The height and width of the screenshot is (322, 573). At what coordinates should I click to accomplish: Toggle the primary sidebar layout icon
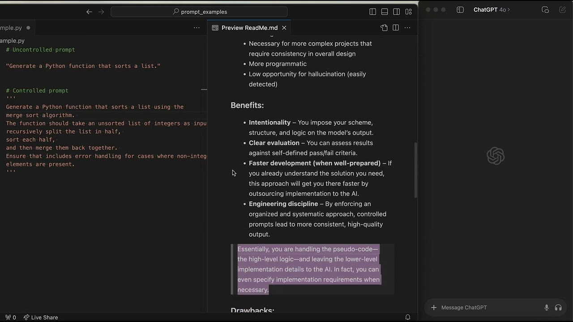coord(373,12)
